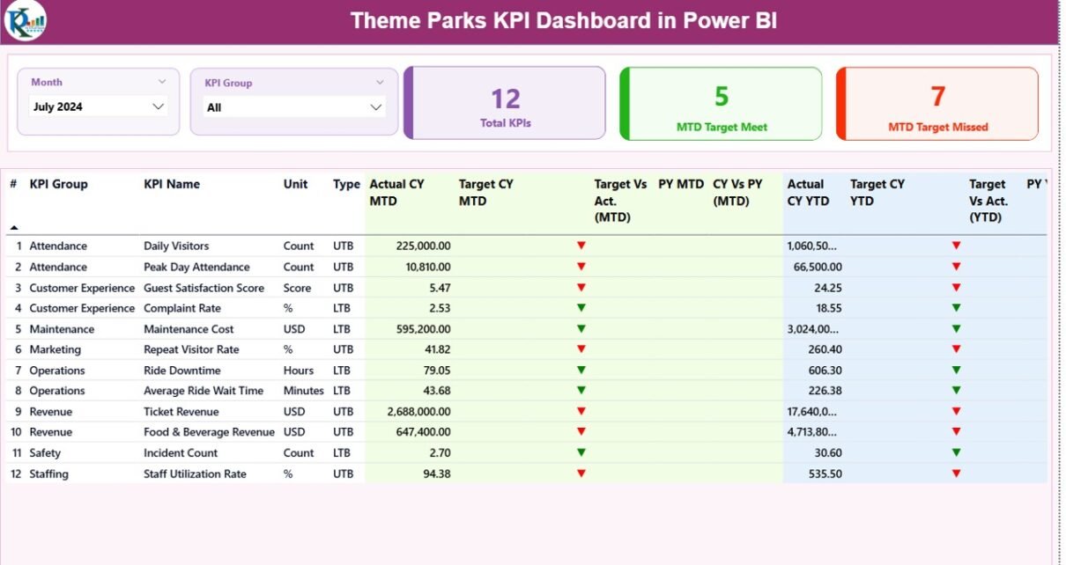Viewport: 1066px width, 565px height.
Task: Click the green YTD arrow for Incident Count
Action: (x=956, y=452)
